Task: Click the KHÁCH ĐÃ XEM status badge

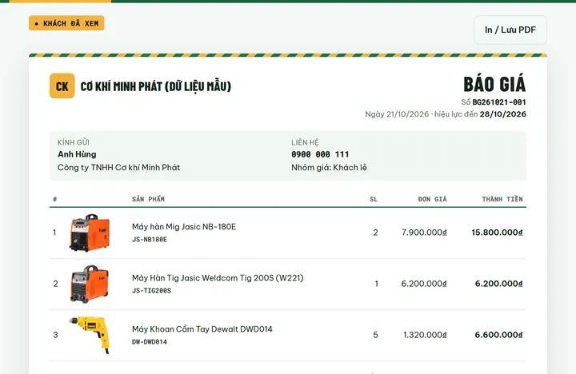Action: 66,23
